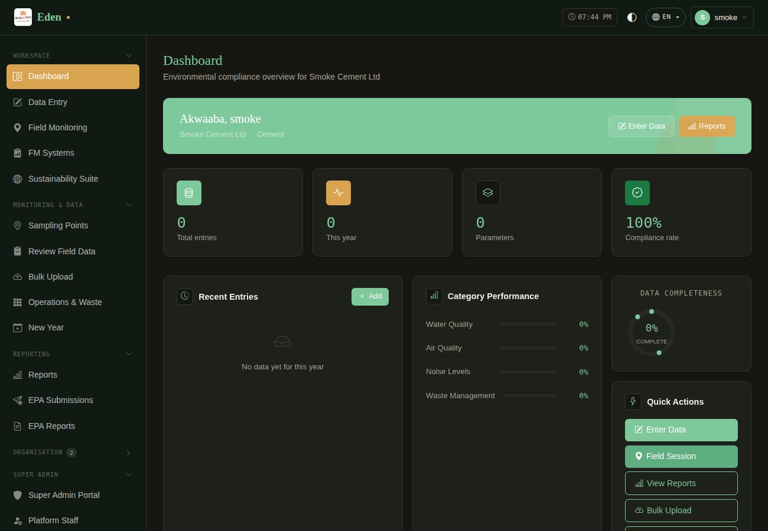Click the Bulk Upload cloud icon in sidebar
Viewport: 768px width, 531px height.
pyautogui.click(x=18, y=277)
